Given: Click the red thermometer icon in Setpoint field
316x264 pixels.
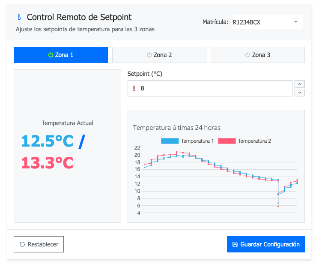Looking at the screenshot, I should click(134, 89).
